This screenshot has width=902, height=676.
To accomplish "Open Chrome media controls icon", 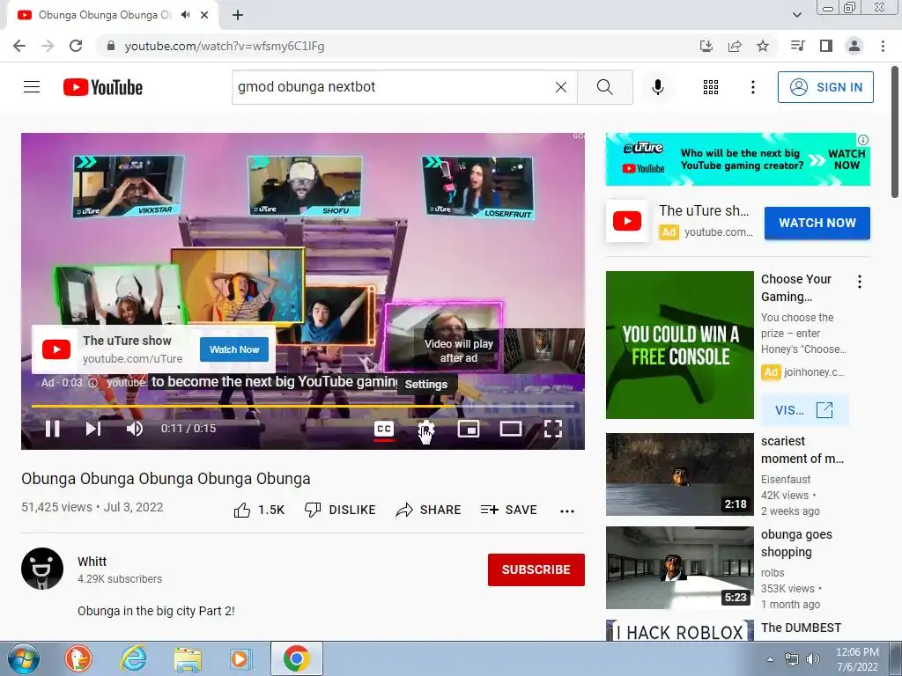I will point(798,46).
